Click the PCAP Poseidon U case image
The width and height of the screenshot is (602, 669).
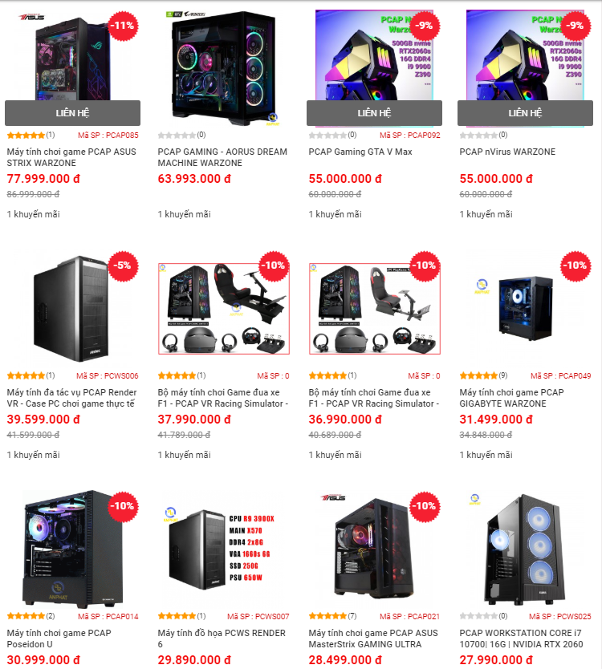(x=72, y=549)
